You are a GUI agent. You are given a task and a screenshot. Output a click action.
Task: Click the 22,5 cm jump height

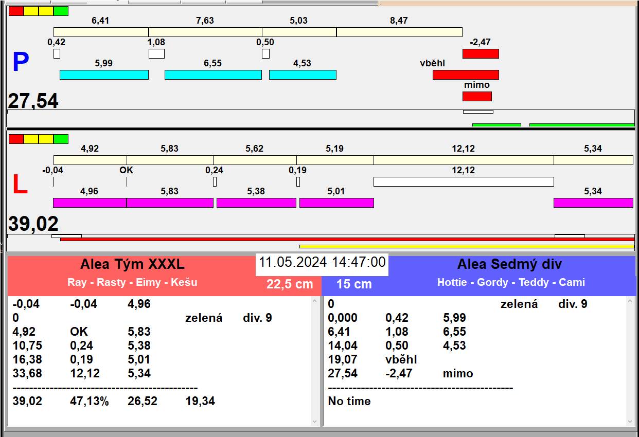(x=290, y=284)
